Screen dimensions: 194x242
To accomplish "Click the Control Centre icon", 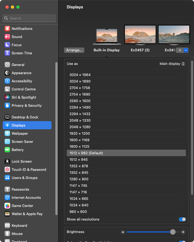I will 7,89.
